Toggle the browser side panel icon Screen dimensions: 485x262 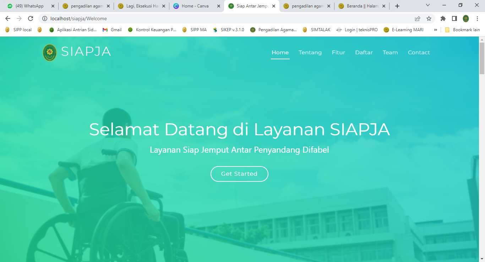point(454,18)
